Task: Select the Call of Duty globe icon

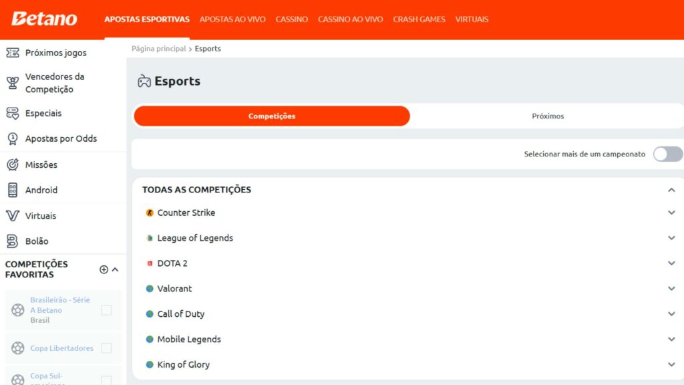Action: (150, 314)
